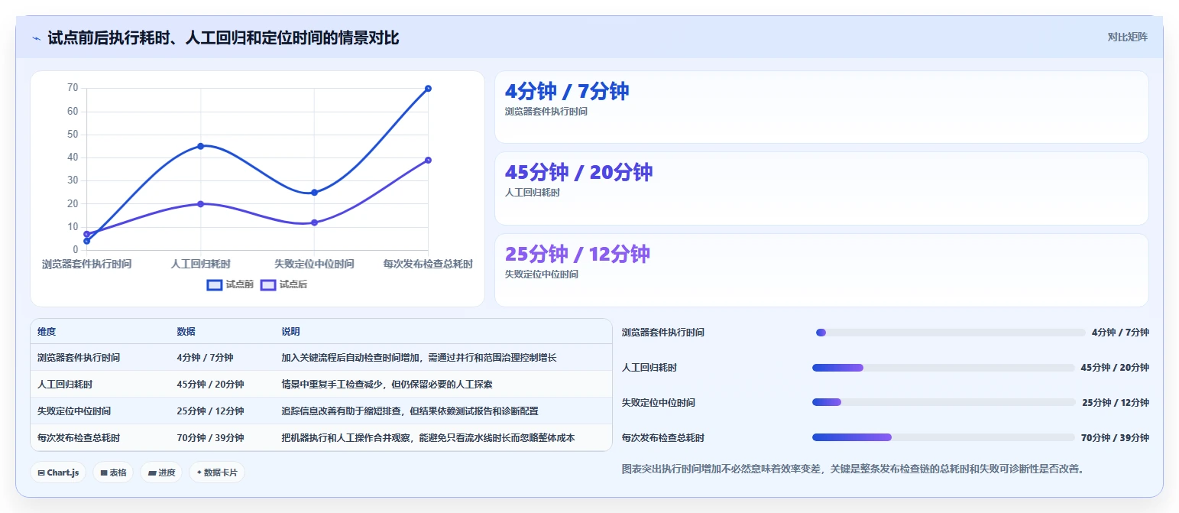
Task: Click x-axis label 每次发布检查总耗时 on chart
Action: click(428, 264)
